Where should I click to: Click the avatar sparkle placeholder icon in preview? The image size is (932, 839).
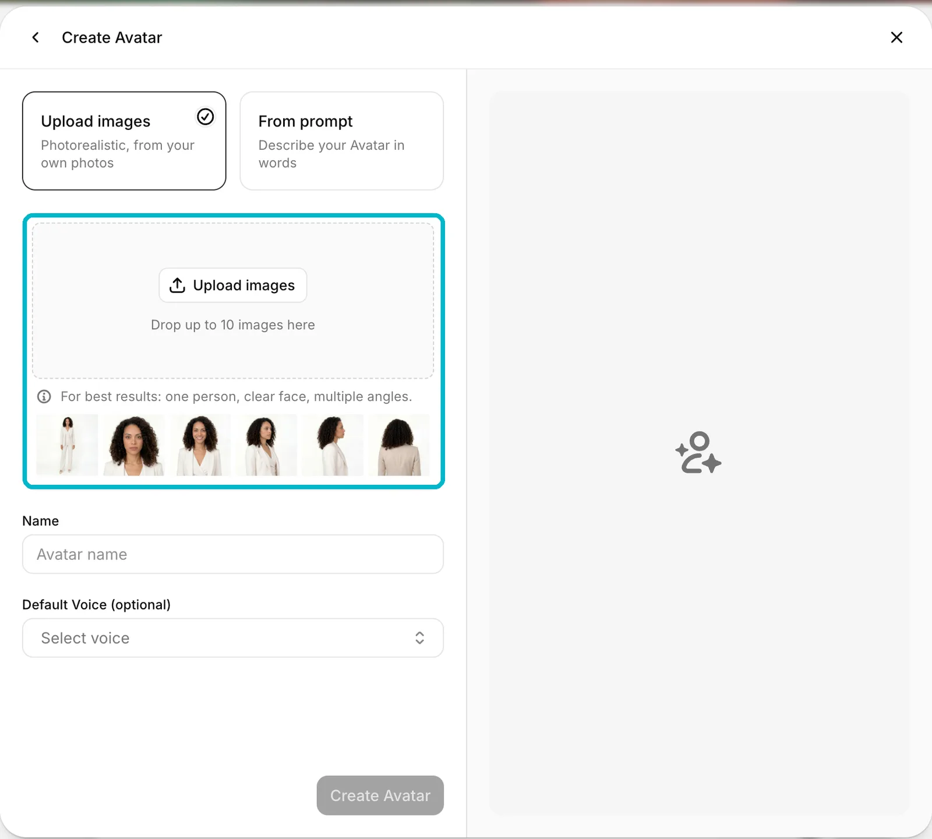coord(698,453)
